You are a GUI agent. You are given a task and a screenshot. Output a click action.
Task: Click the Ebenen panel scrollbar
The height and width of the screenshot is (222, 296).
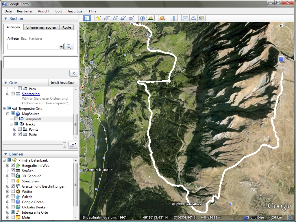(x=75, y=185)
